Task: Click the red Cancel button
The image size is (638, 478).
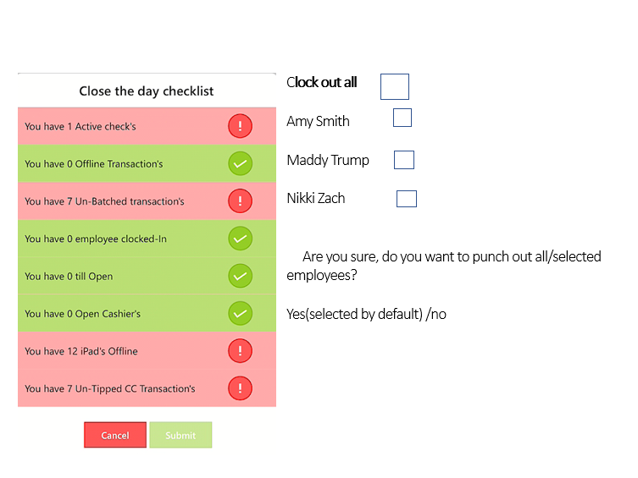Action: tap(115, 435)
